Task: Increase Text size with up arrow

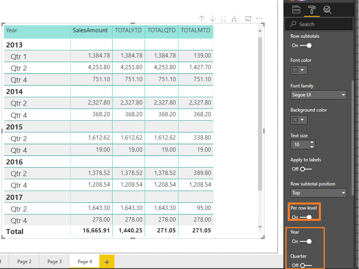Action: click(312, 142)
